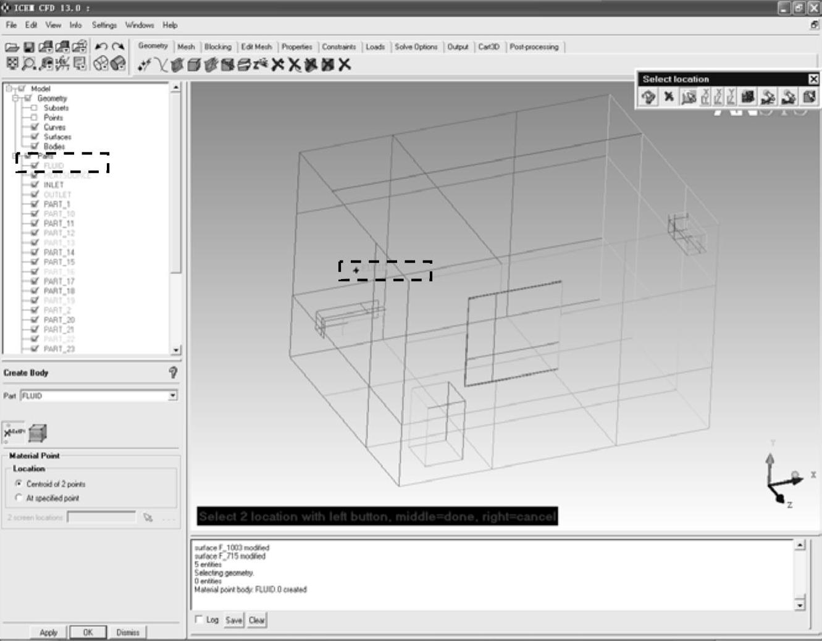The width and height of the screenshot is (822, 641).
Task: Click the model tree scroll-up arrow
Action: coord(176,88)
